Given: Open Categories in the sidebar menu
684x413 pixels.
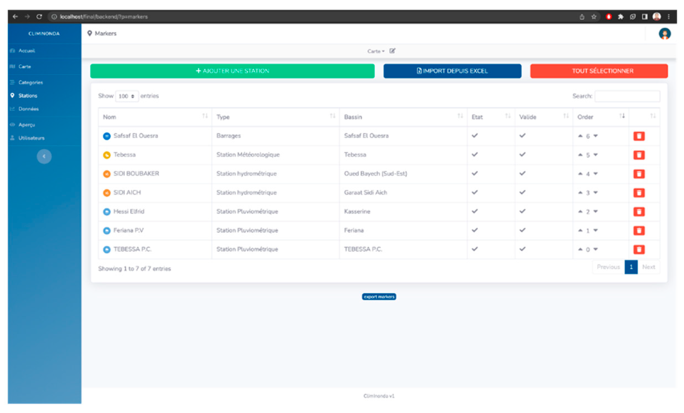Looking at the screenshot, I should (31, 82).
